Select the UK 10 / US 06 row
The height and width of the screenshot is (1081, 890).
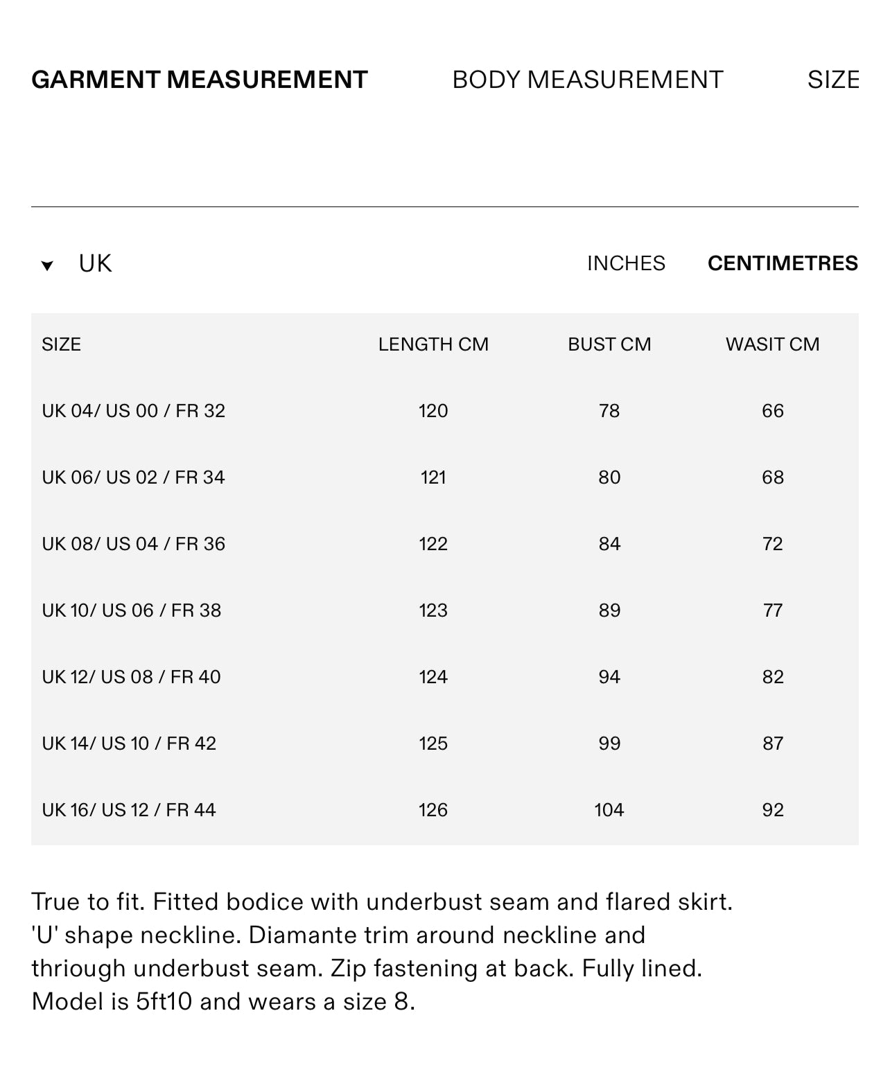pos(132,610)
